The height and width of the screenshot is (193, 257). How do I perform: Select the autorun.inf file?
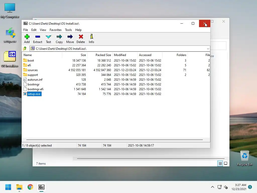35,80
